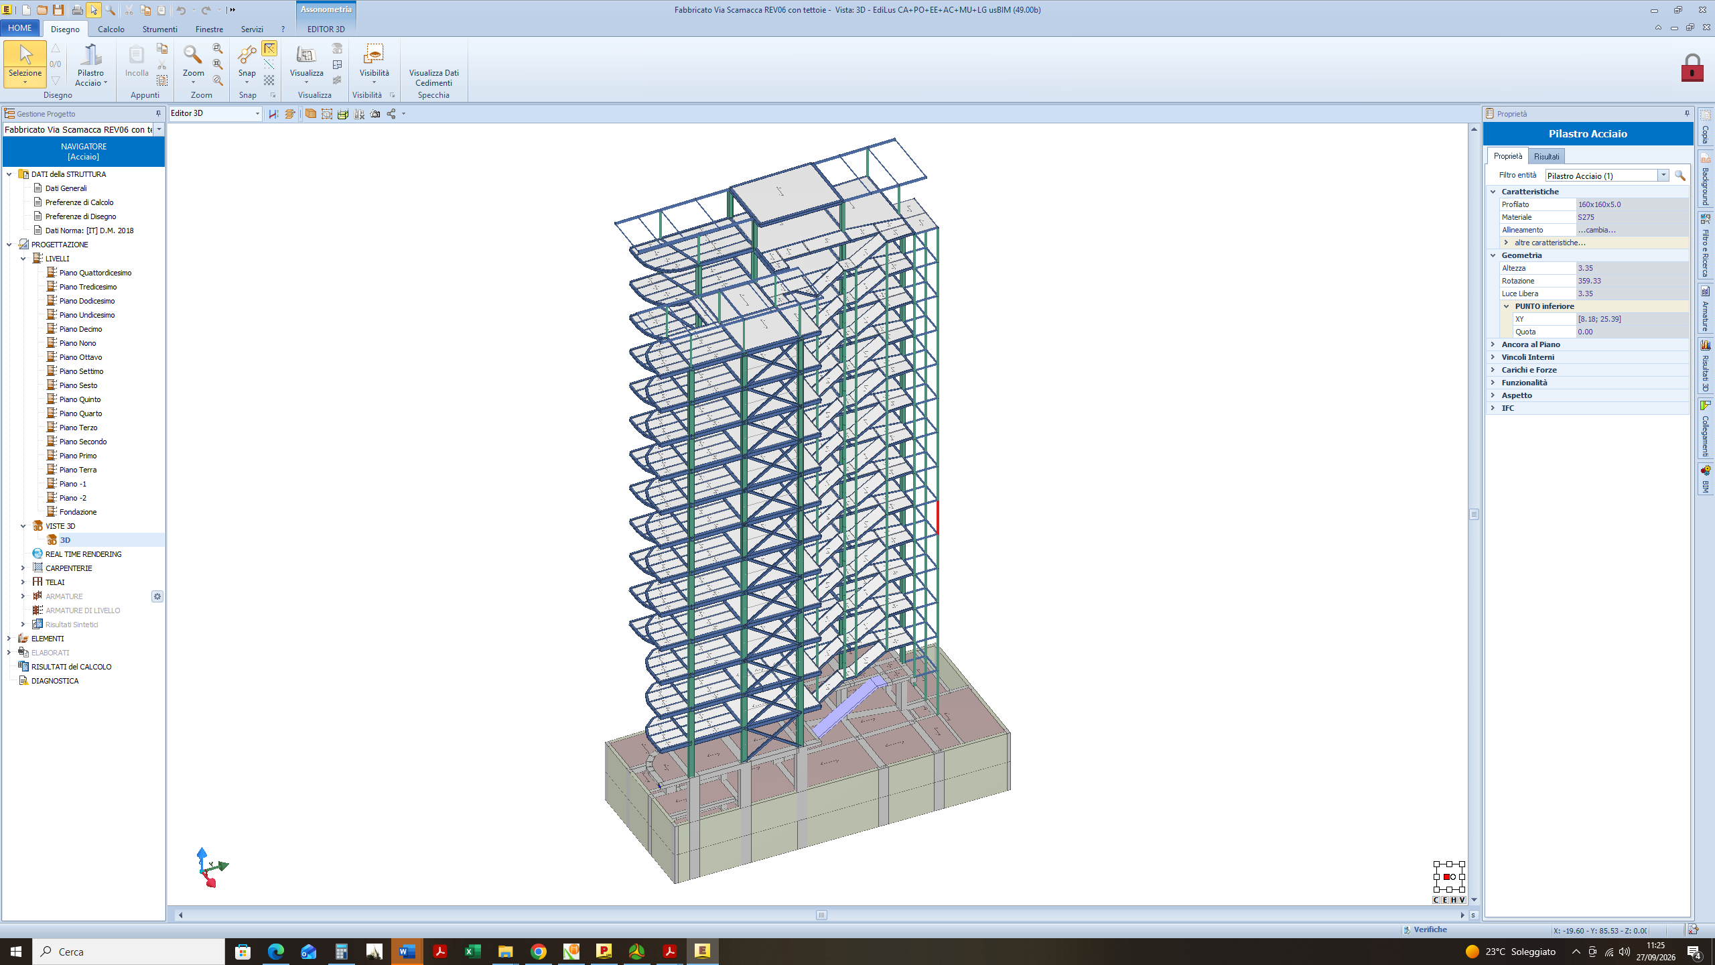This screenshot has height=965, width=1715.
Task: Open the HOME menu tab
Action: point(20,28)
